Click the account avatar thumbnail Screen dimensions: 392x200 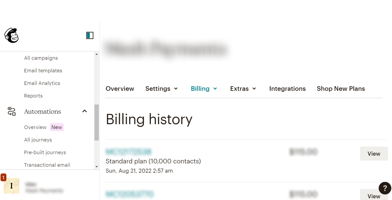[x=11, y=186]
